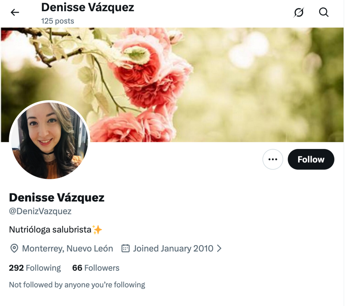Open the Joined January 2010 link
Viewport: 345px width, 306px height.
coord(173,249)
